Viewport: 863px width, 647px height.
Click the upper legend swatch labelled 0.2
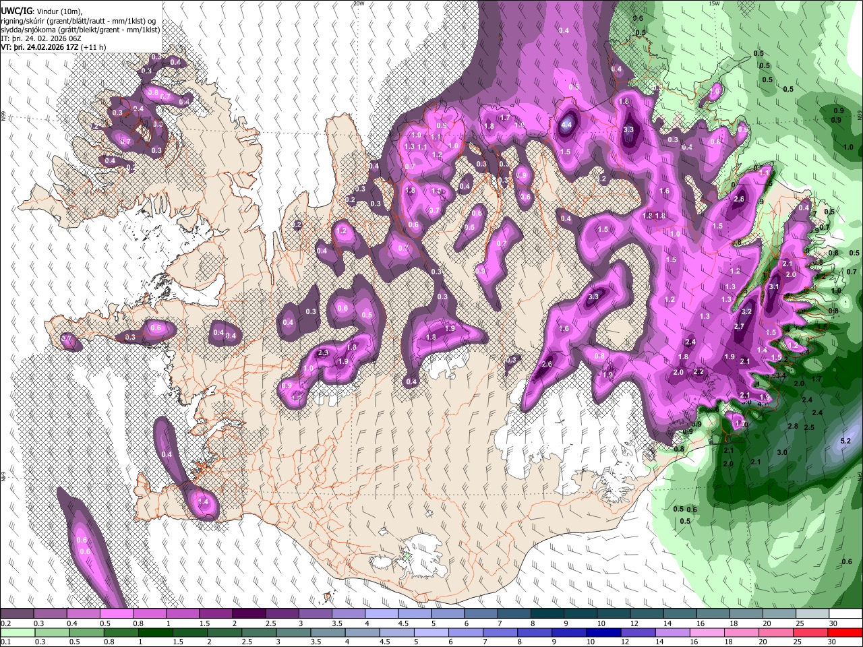coord(18,614)
